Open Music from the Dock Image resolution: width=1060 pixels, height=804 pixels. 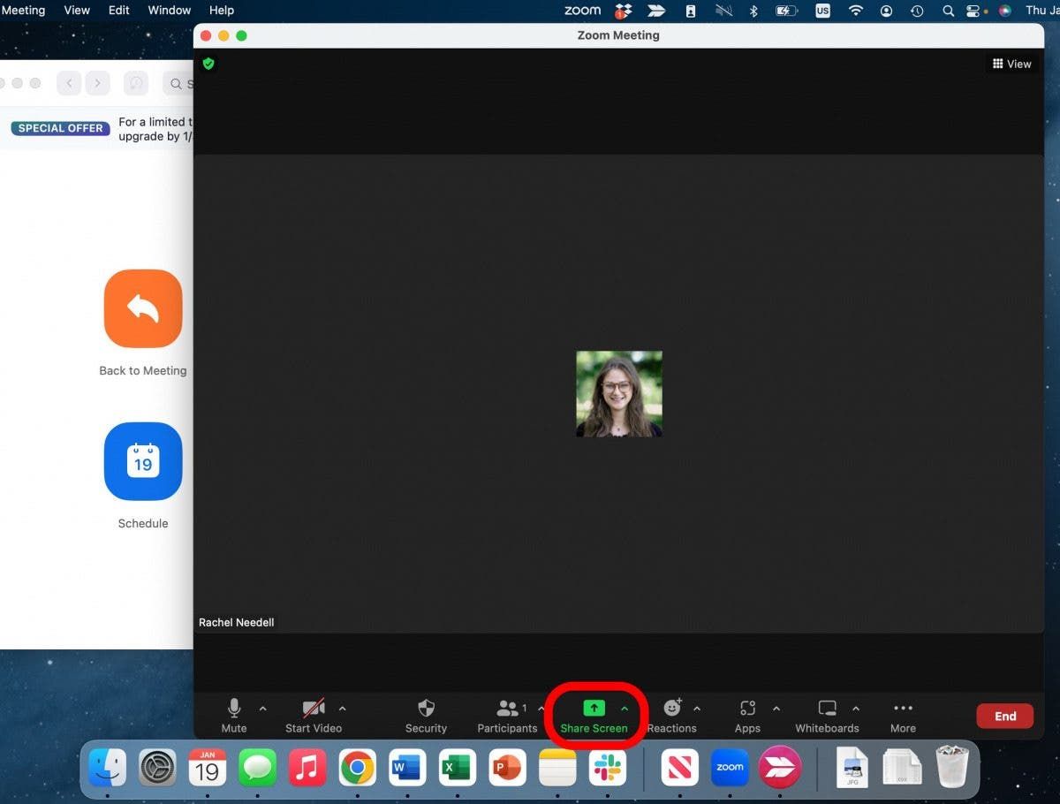(x=307, y=767)
